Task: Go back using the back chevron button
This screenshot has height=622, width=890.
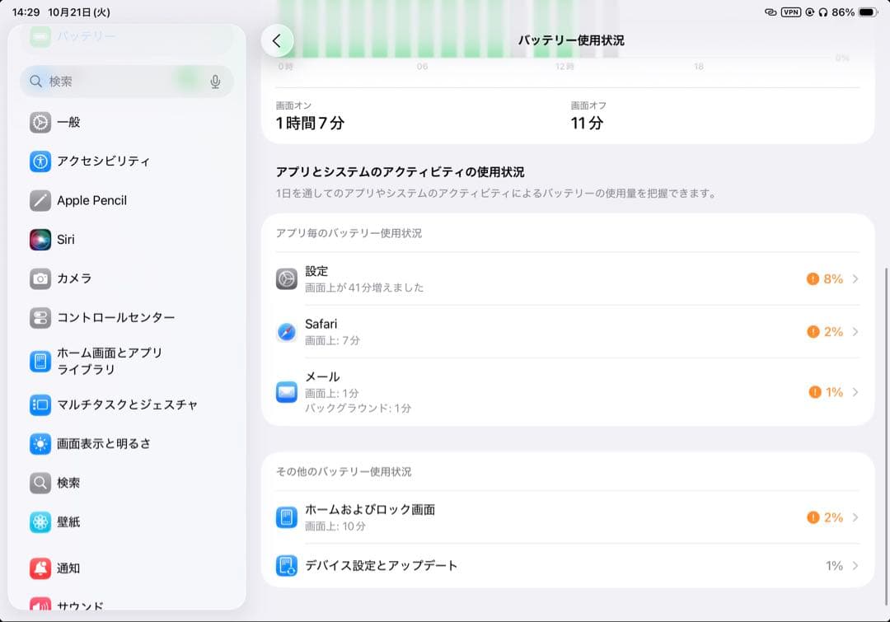Action: [x=278, y=40]
